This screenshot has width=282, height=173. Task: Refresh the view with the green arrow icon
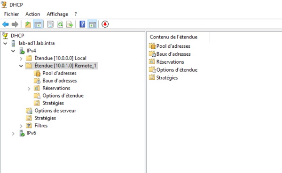pyautogui.click(x=60, y=24)
